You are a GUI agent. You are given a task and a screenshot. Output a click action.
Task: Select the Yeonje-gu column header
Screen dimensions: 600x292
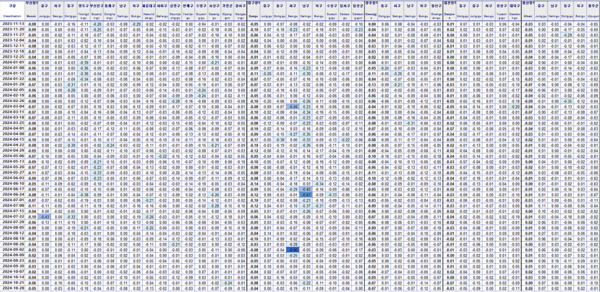187,12
